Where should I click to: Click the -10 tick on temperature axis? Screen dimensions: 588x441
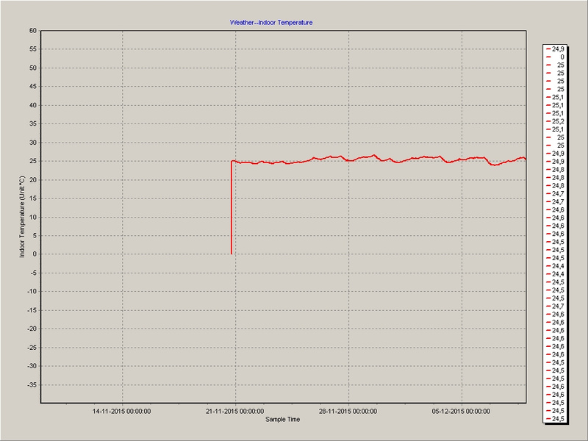pos(32,292)
